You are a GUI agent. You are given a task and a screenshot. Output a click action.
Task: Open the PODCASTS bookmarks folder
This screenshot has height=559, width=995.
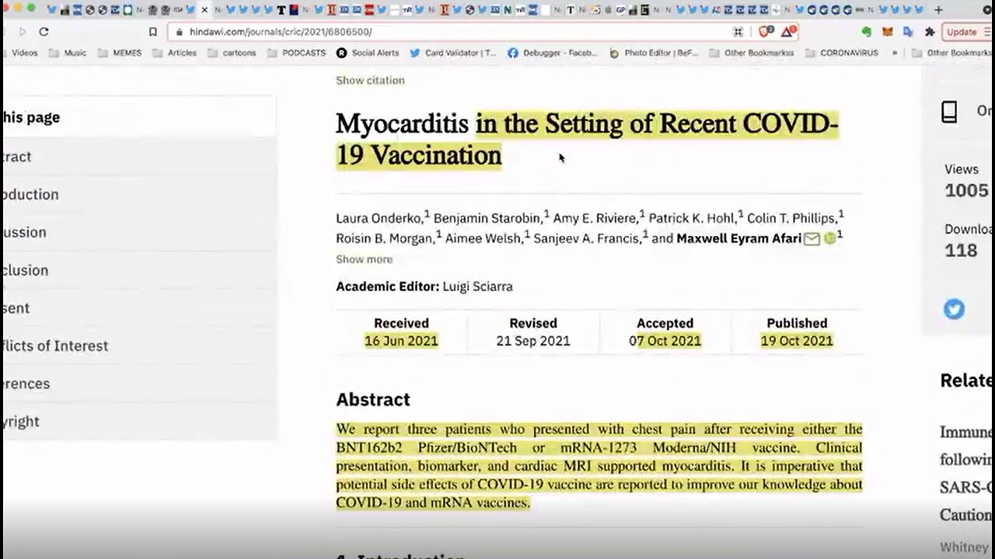click(296, 53)
